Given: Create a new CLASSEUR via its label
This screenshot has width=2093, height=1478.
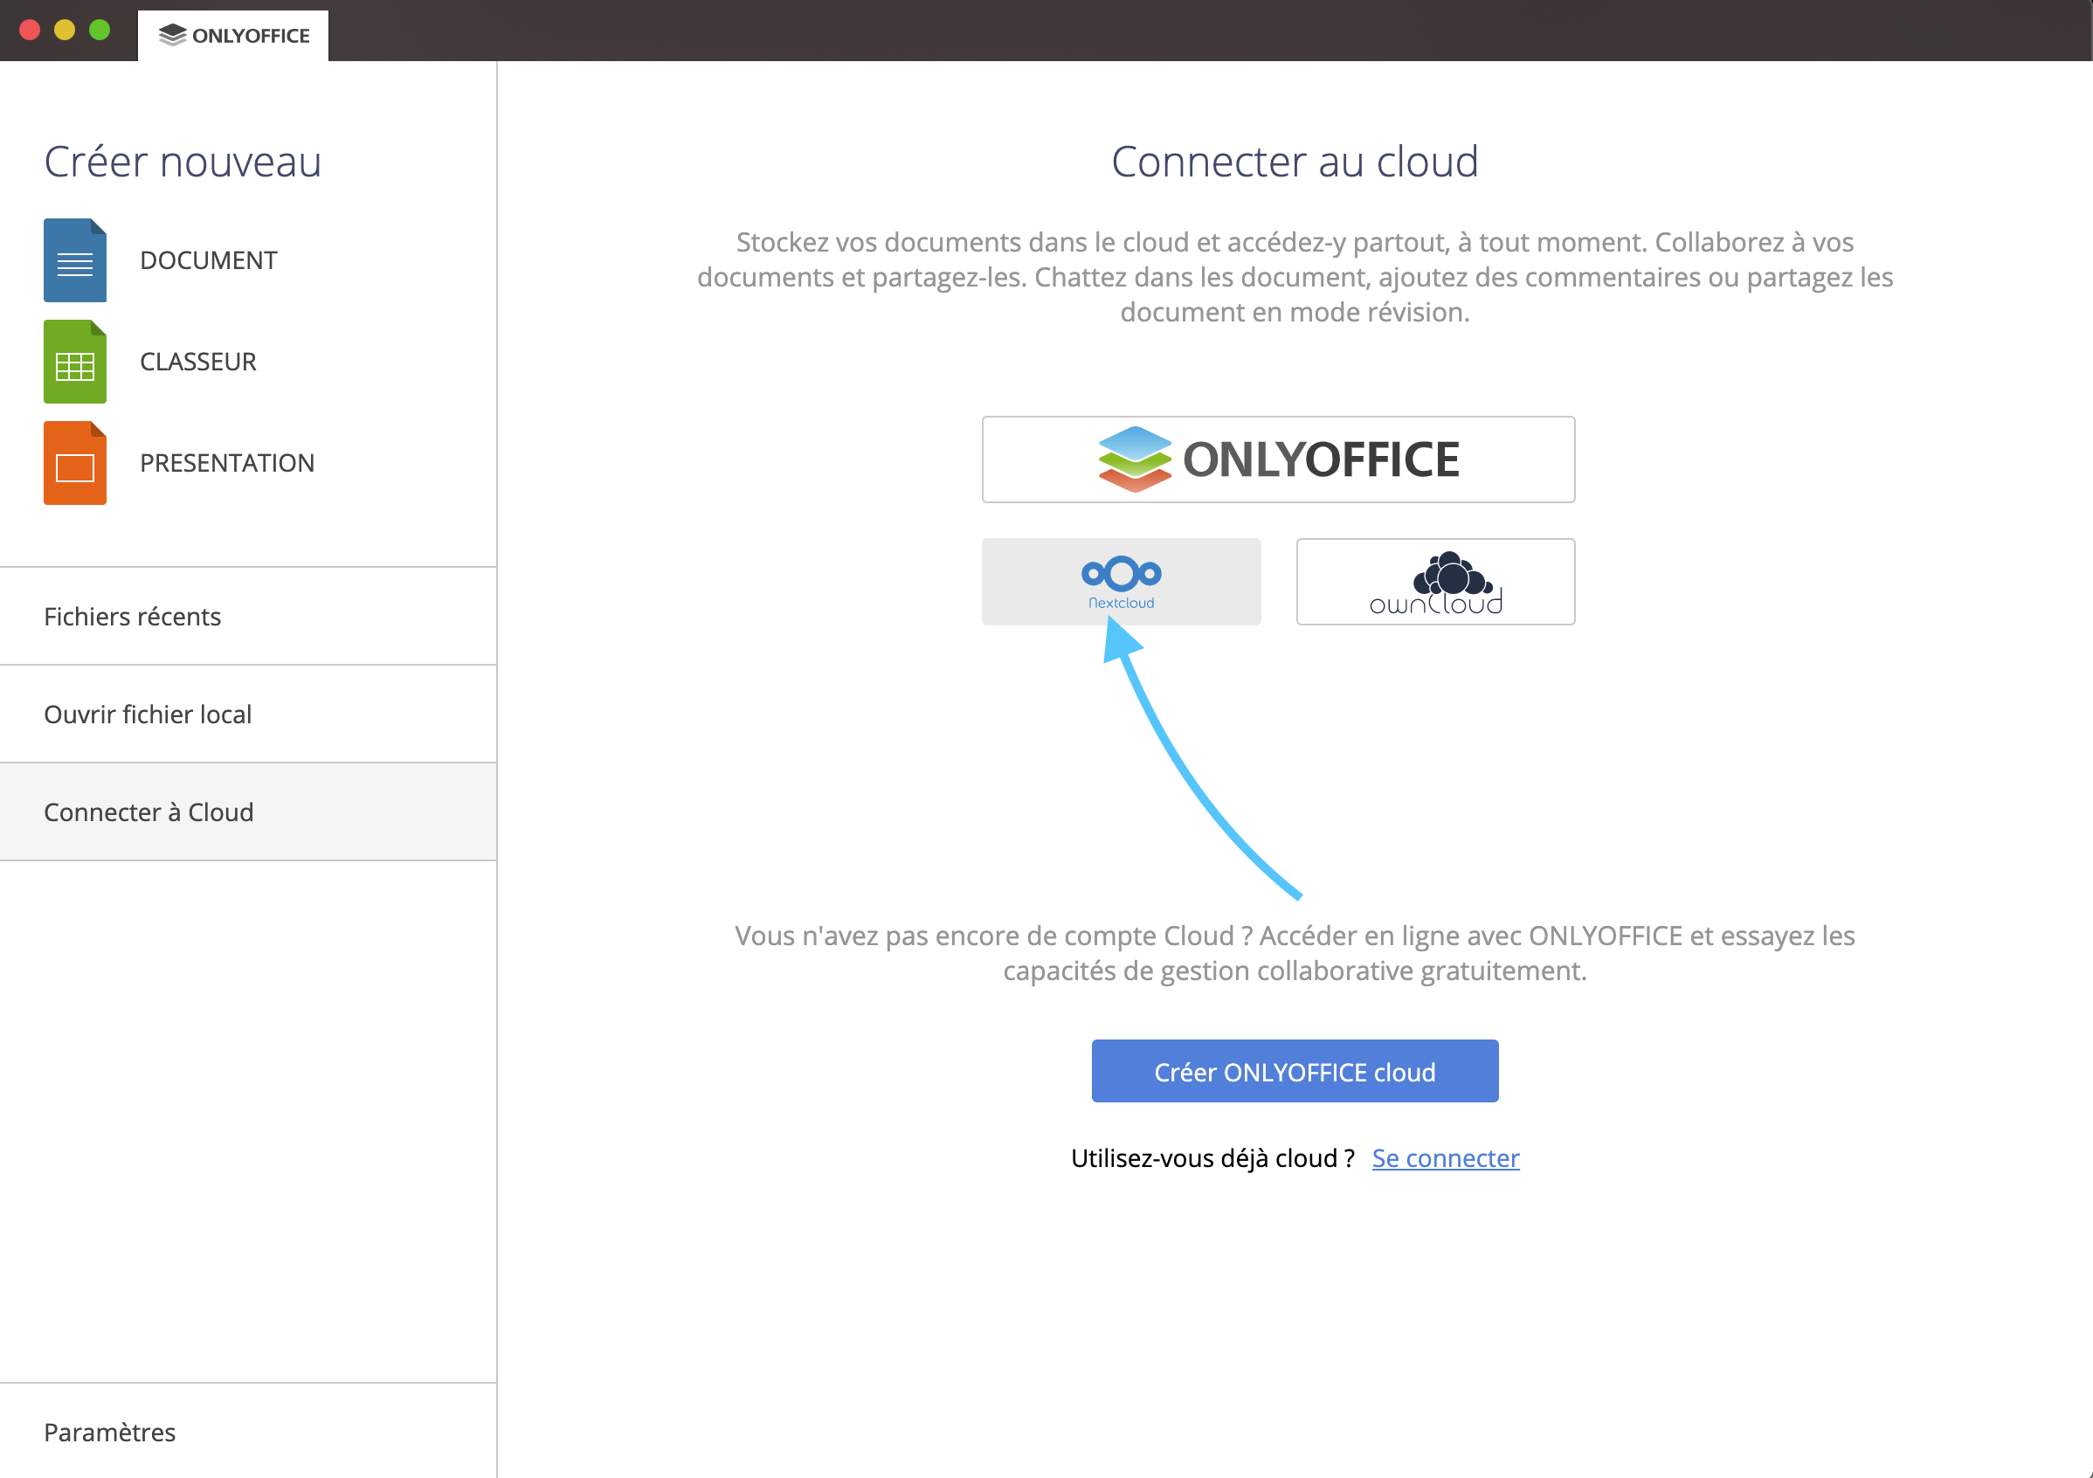Looking at the screenshot, I should click(197, 361).
